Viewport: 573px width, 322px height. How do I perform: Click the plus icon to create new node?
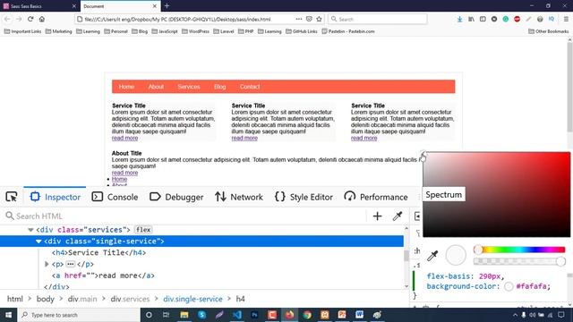point(377,216)
